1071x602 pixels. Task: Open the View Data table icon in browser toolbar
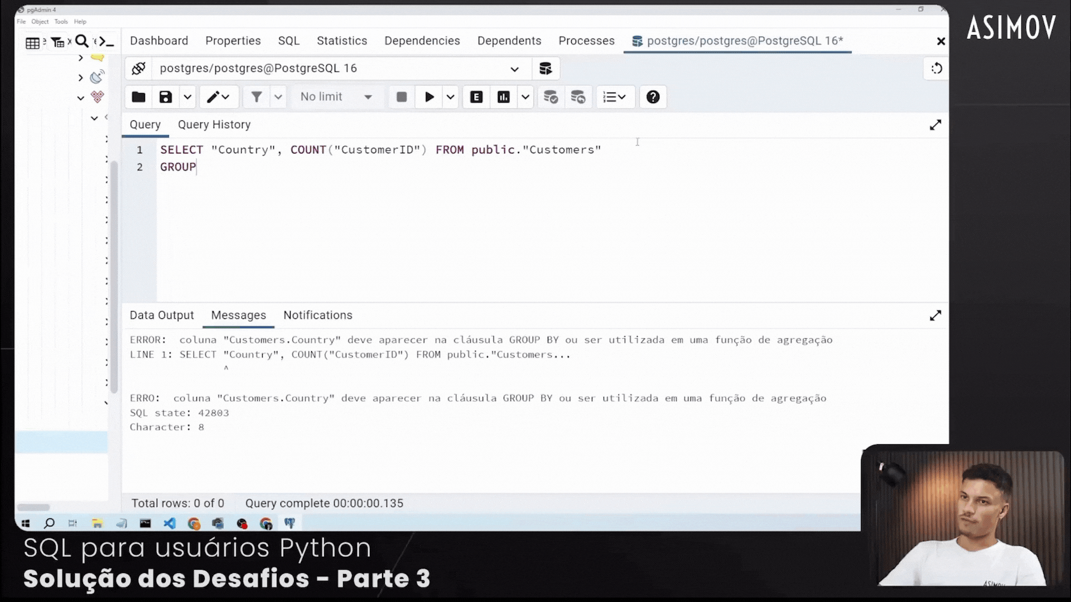33,42
